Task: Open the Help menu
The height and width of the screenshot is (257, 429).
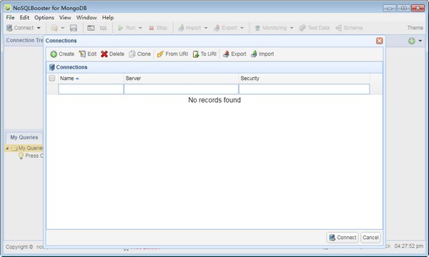Action: (x=108, y=17)
